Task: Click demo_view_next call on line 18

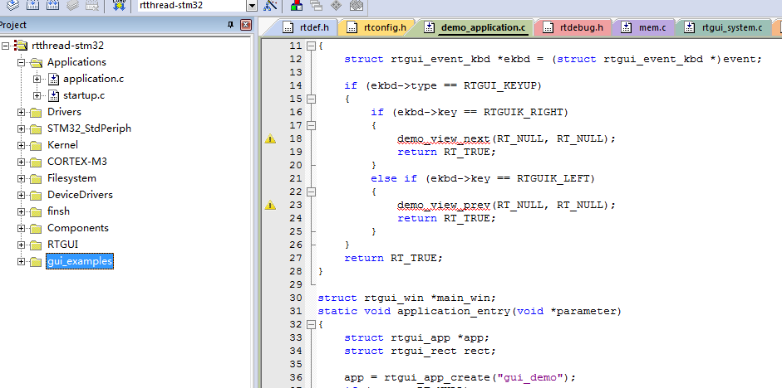Action: [x=444, y=138]
